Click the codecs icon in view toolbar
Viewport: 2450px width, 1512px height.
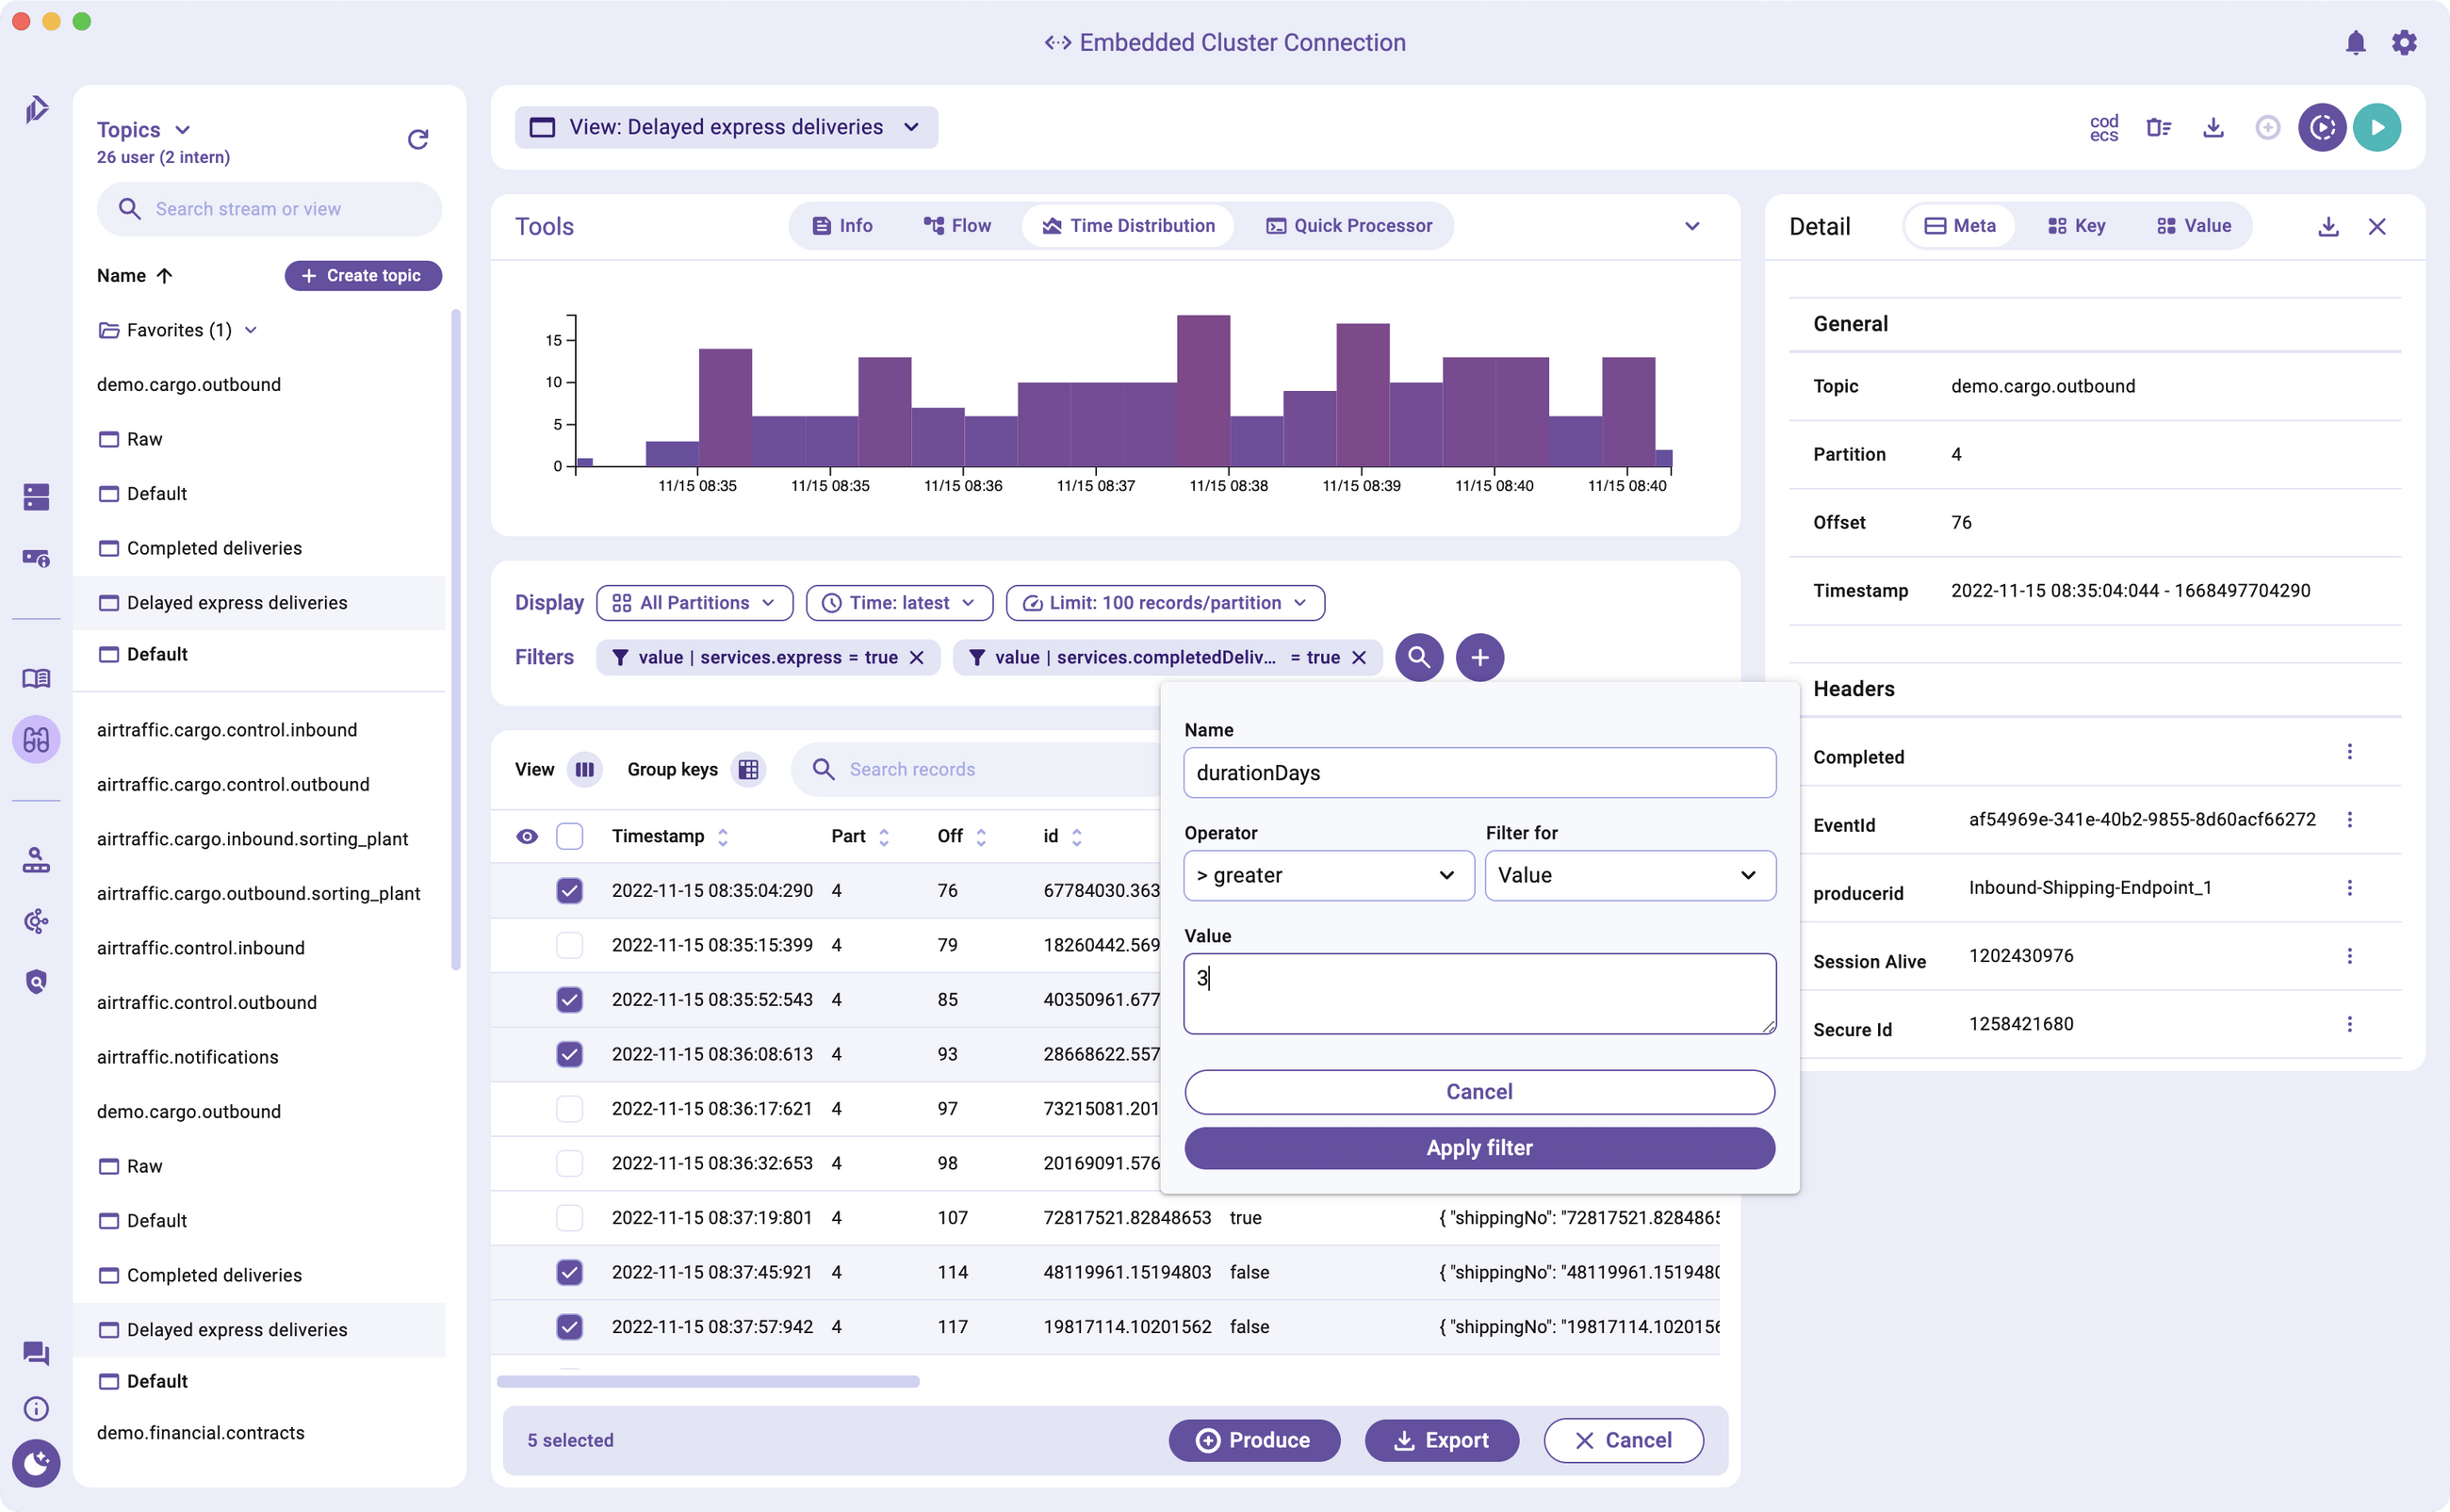point(2104,128)
